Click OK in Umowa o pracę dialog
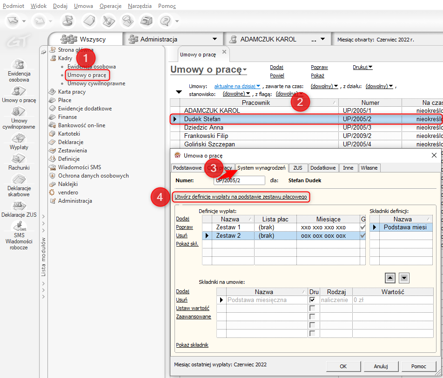The width and height of the screenshot is (443, 378). click(x=343, y=366)
